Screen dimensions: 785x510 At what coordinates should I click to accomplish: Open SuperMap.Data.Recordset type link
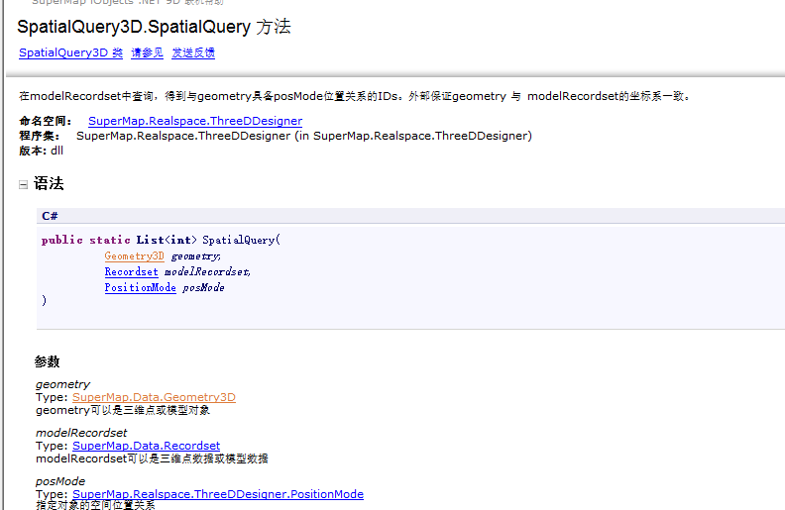[x=146, y=446]
